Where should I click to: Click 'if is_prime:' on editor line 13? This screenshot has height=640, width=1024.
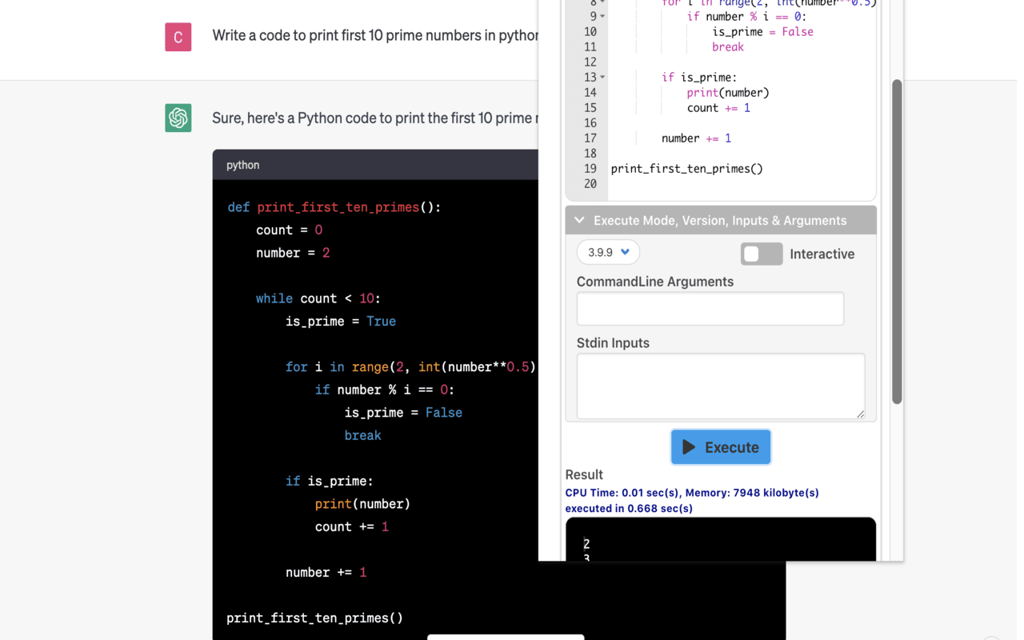pyautogui.click(x=699, y=78)
